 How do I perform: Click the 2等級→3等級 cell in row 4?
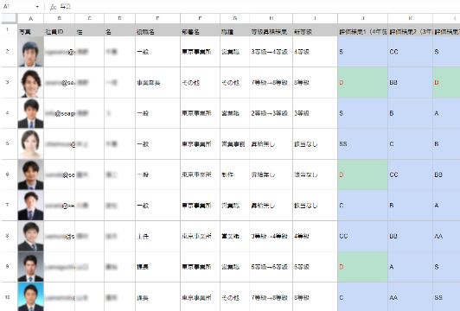pos(272,113)
